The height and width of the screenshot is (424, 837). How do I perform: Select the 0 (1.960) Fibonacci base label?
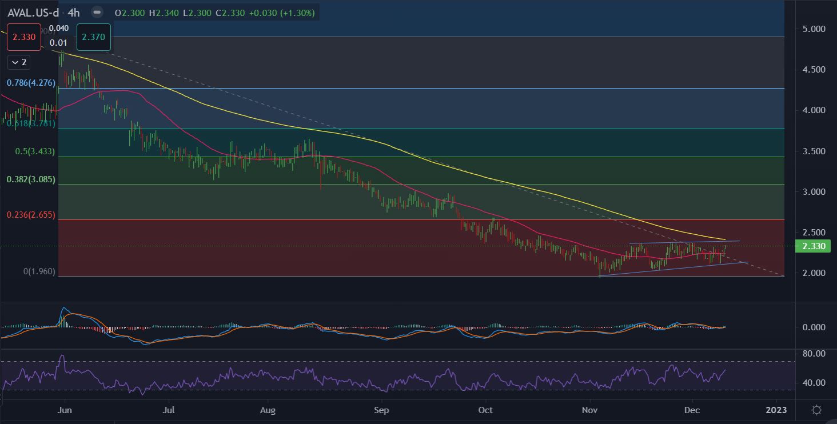point(39,271)
